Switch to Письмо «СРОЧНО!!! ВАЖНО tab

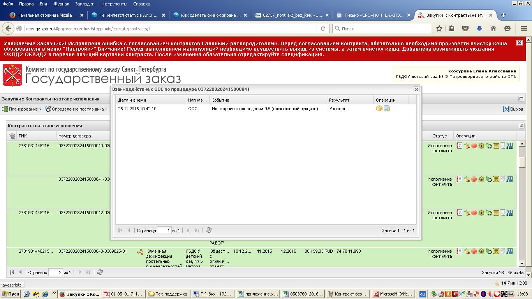point(373,15)
